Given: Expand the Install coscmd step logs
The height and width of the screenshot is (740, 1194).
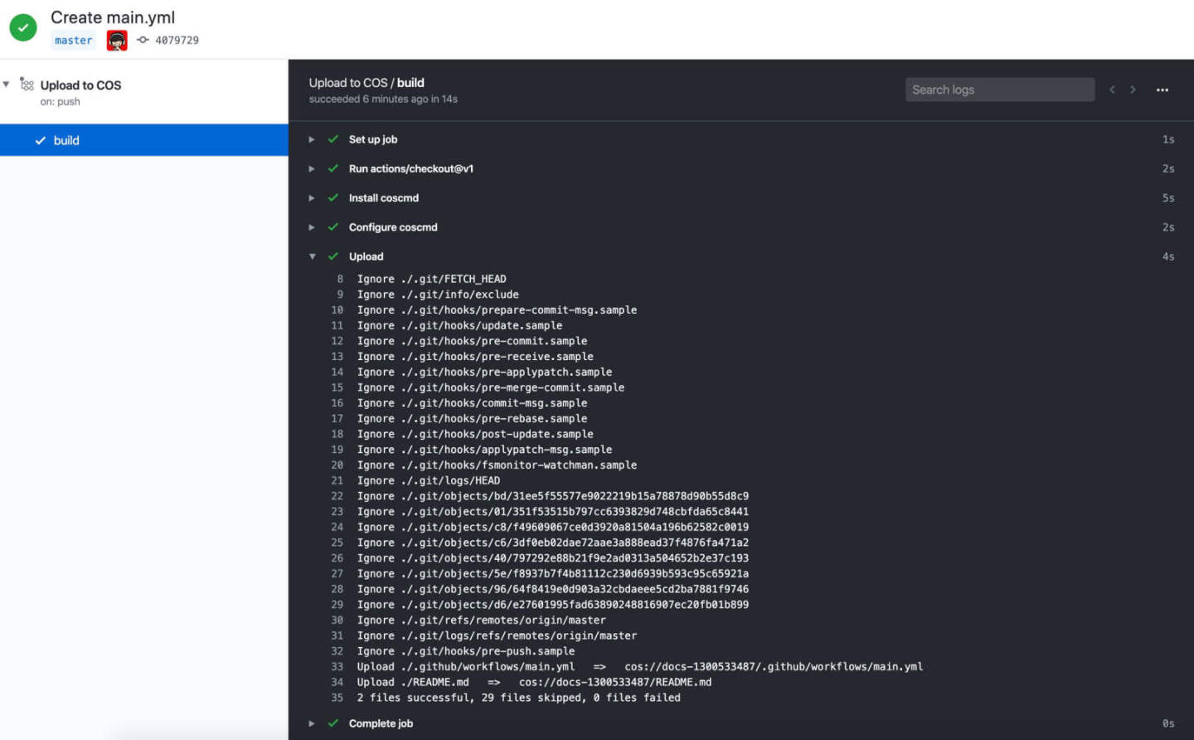Looking at the screenshot, I should (x=313, y=197).
